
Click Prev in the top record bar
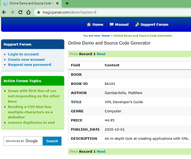point(74,54)
